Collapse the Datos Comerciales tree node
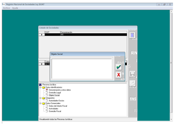Screen dimensions: 175x125 click(x=41, y=104)
